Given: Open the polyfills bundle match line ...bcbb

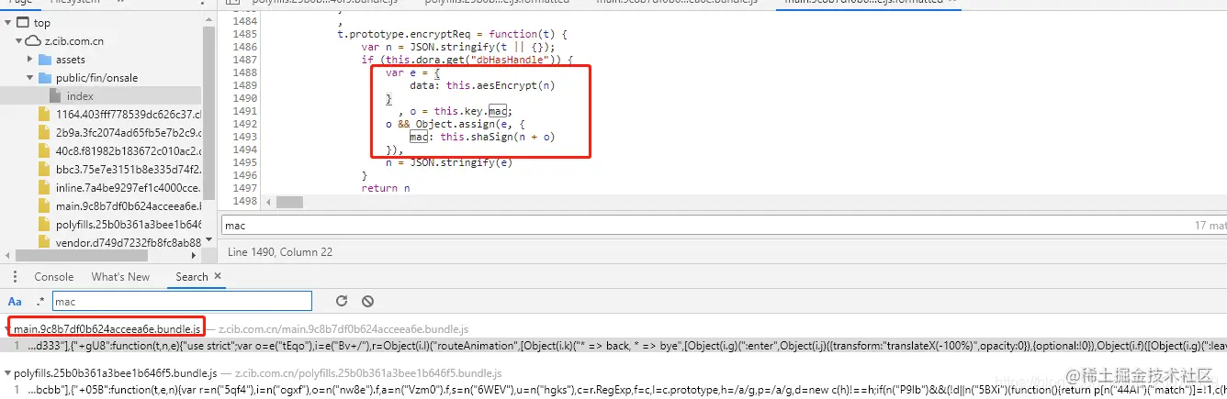Looking at the screenshot, I should pyautogui.click(x=613, y=389).
